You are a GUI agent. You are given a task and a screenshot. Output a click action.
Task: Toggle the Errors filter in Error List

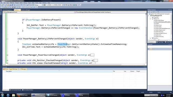pos(6,69)
